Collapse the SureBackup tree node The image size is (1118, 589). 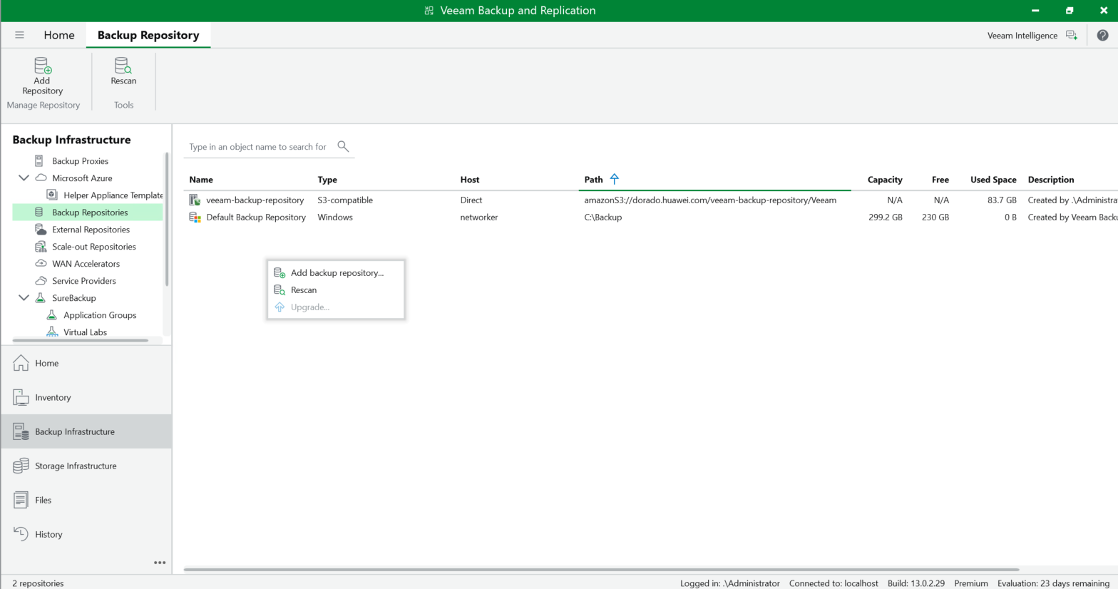24,298
